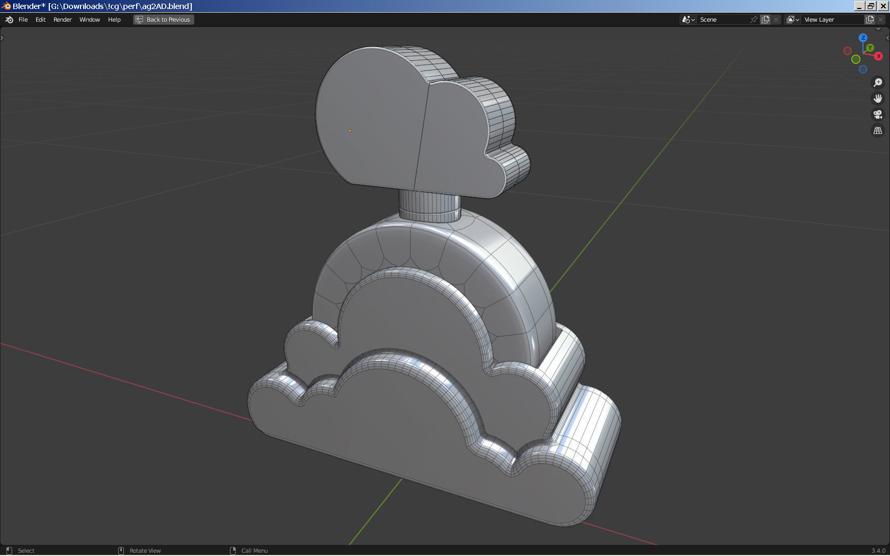Click the negative Y axis gizmo circle
Image resolution: width=890 pixels, height=556 pixels.
coord(856,59)
